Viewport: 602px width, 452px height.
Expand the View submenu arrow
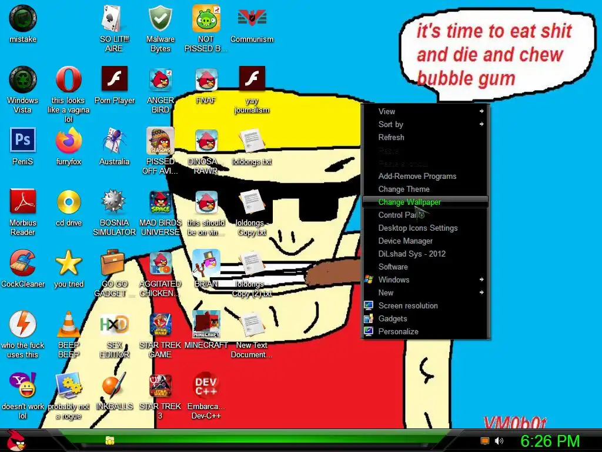[481, 111]
